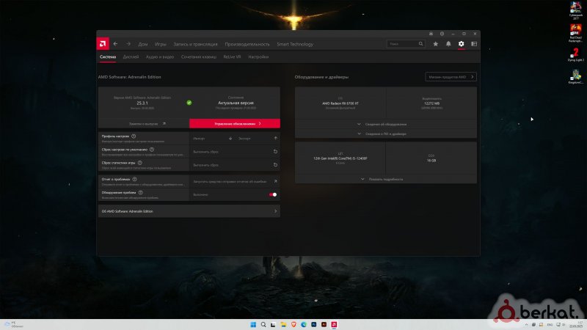Click Выполнить сброс for default settings

point(206,152)
